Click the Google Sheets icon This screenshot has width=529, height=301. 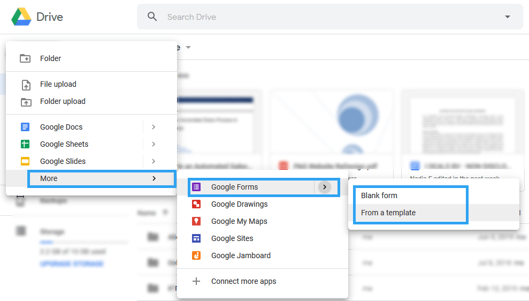25,144
